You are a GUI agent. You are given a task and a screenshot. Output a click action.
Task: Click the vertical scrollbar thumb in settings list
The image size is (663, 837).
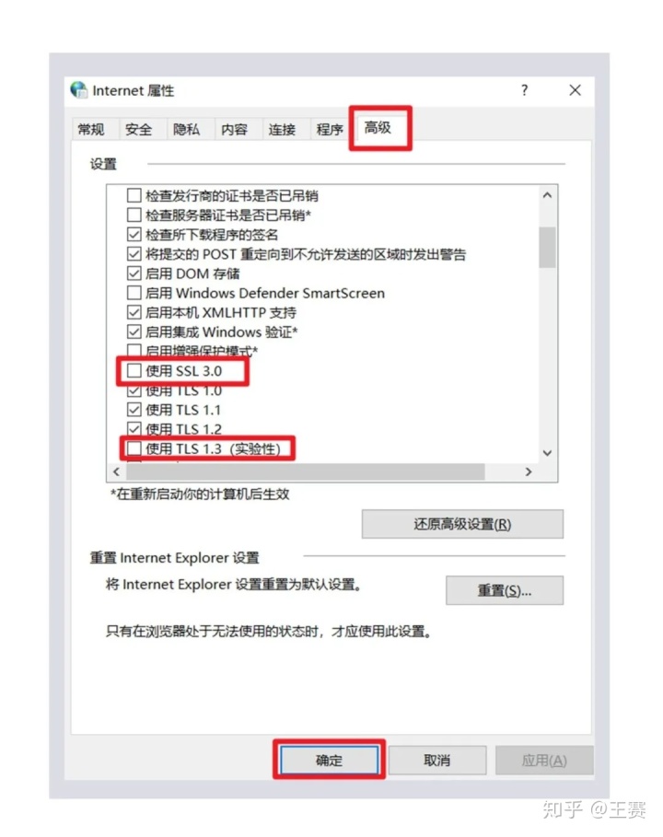point(547,247)
